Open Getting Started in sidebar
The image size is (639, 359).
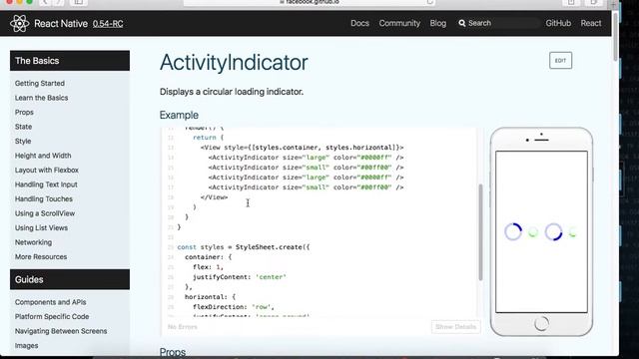point(40,83)
